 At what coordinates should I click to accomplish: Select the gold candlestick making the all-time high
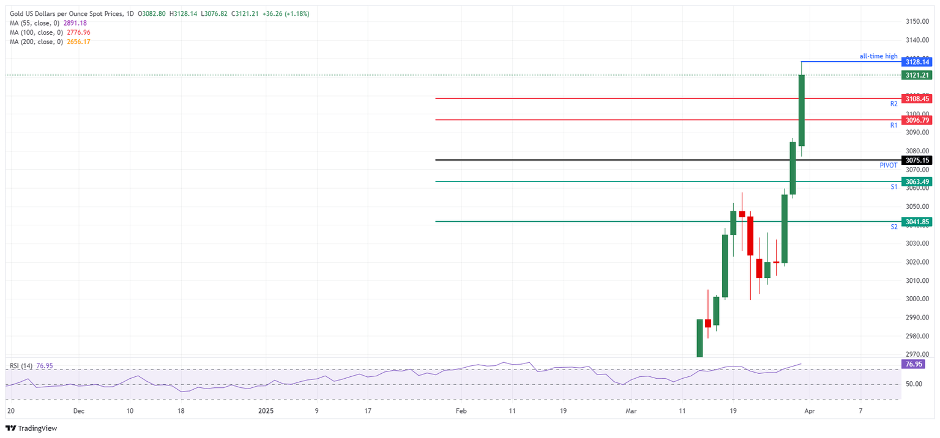(x=800, y=110)
